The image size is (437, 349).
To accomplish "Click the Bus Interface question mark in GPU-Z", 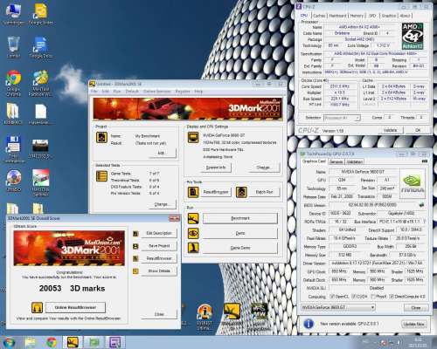I will pyautogui.click(x=424, y=222).
